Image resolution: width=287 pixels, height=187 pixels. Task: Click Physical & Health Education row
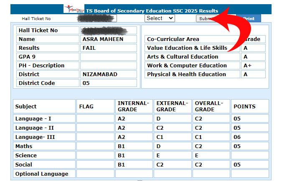(205, 74)
